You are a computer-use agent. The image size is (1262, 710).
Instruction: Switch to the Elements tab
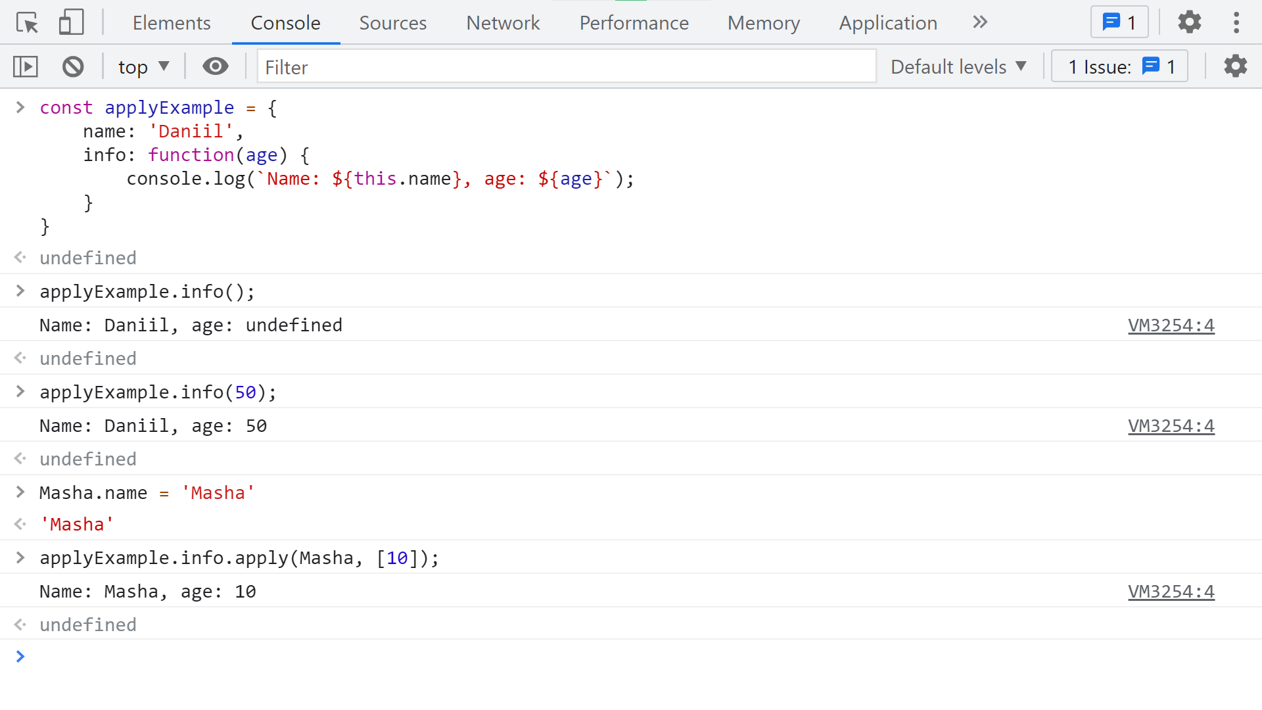pos(172,23)
